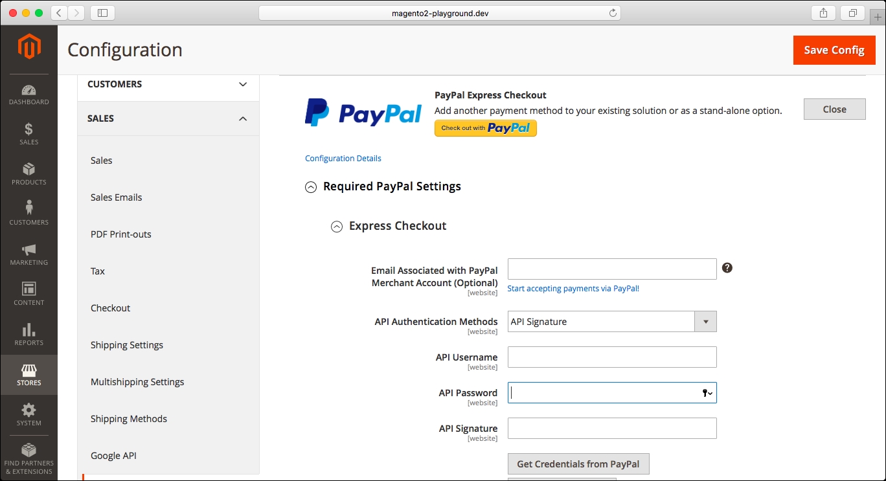Open Start accepting payments via PayPal link
Viewport: 886px width, 481px height.
[573, 289]
